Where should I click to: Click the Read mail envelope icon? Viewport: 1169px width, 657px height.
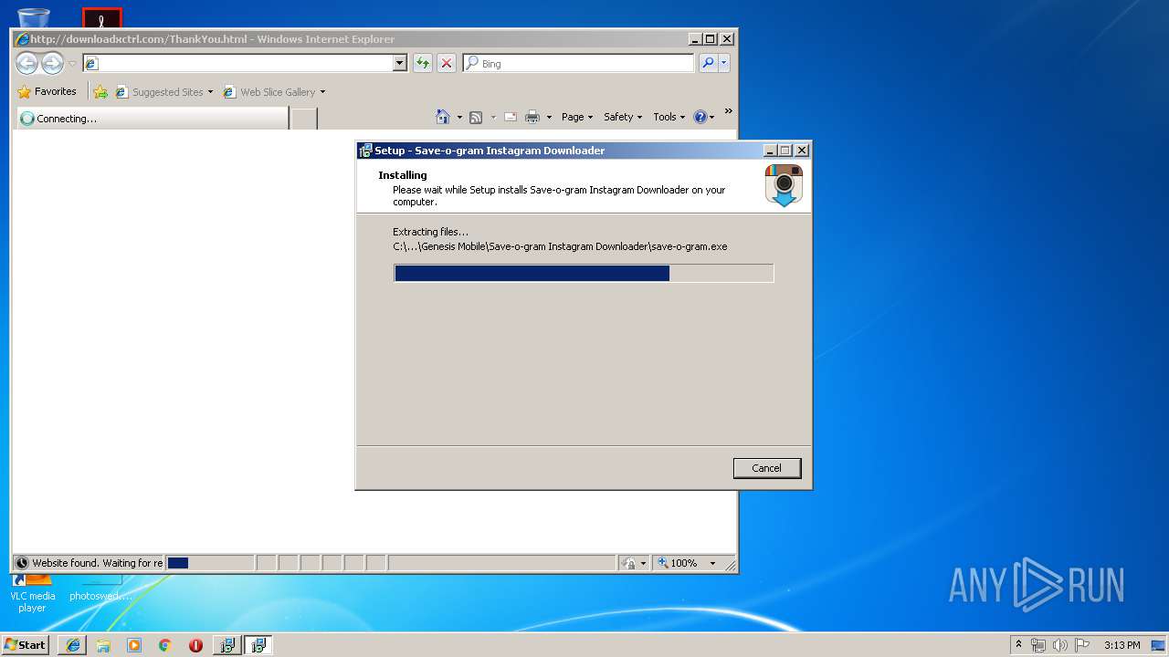[511, 117]
